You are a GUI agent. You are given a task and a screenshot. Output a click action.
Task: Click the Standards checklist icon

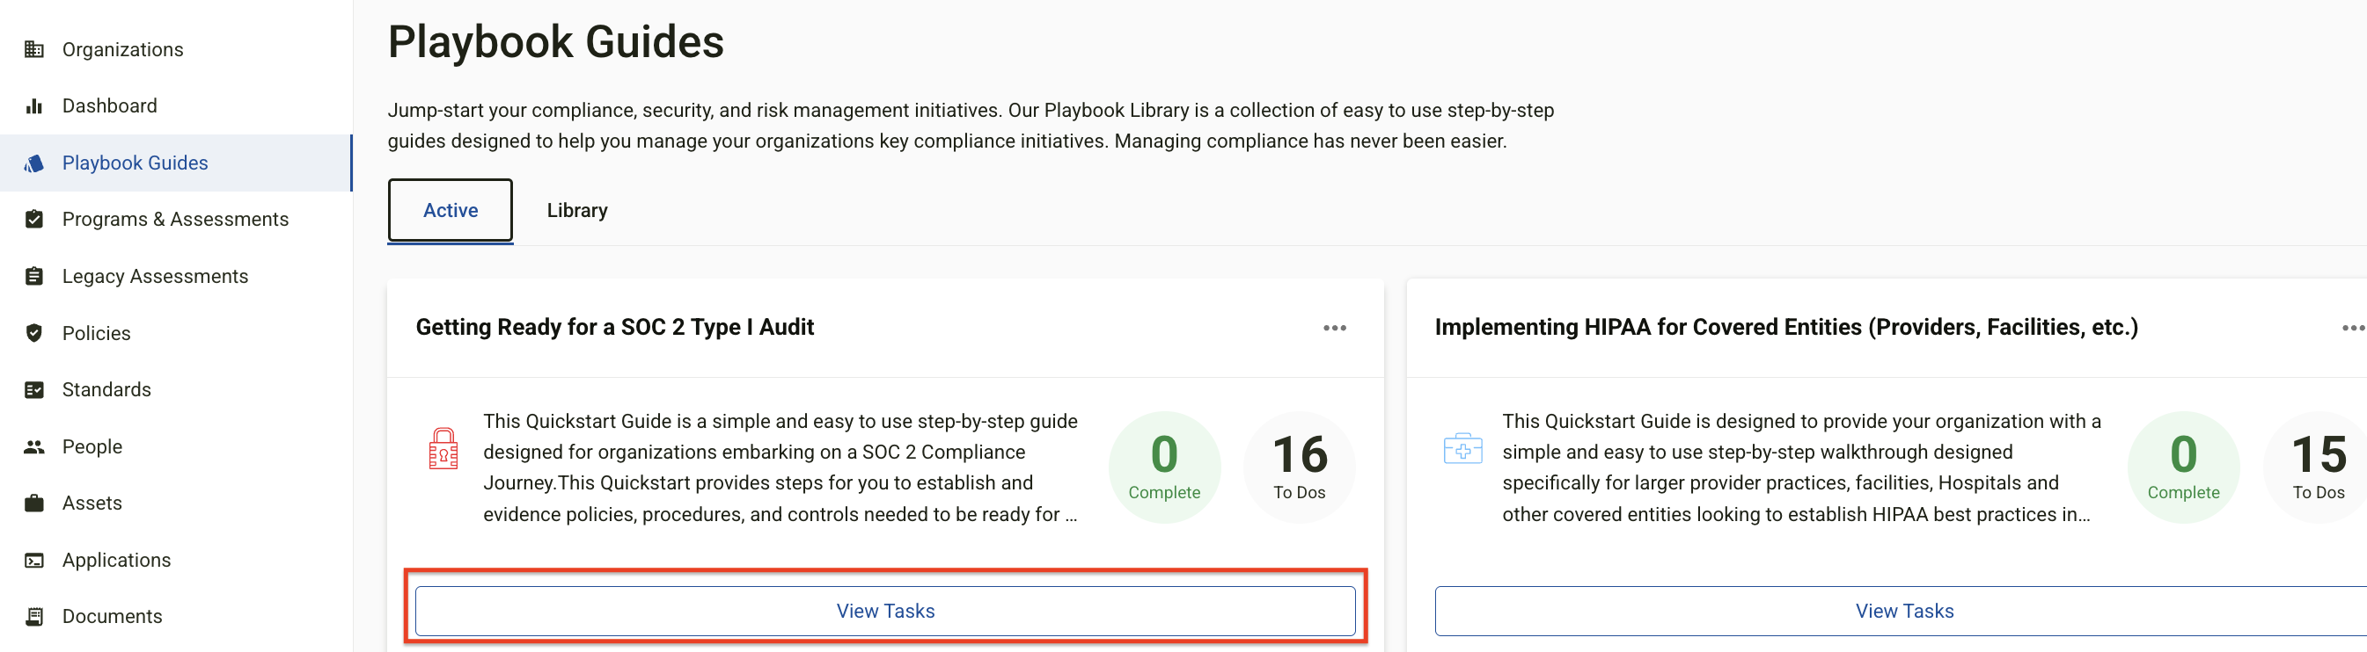(34, 390)
